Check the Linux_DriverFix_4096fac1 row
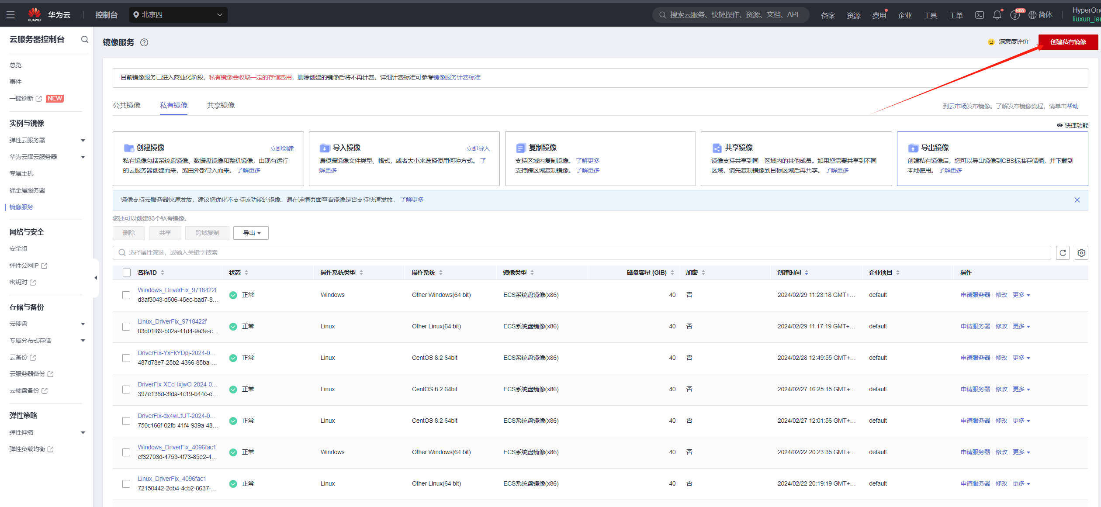1101x507 pixels. 126,484
